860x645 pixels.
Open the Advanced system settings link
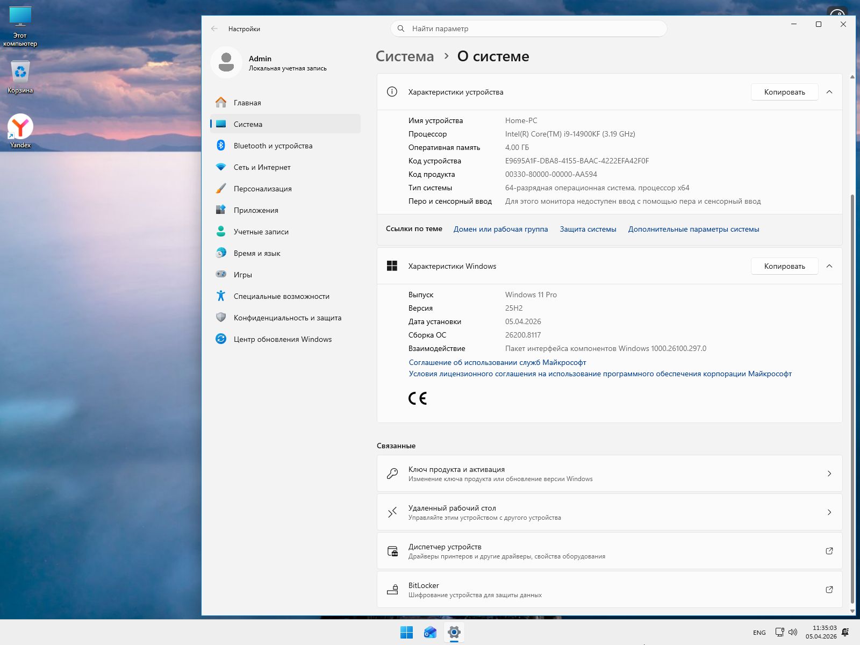[x=693, y=229]
